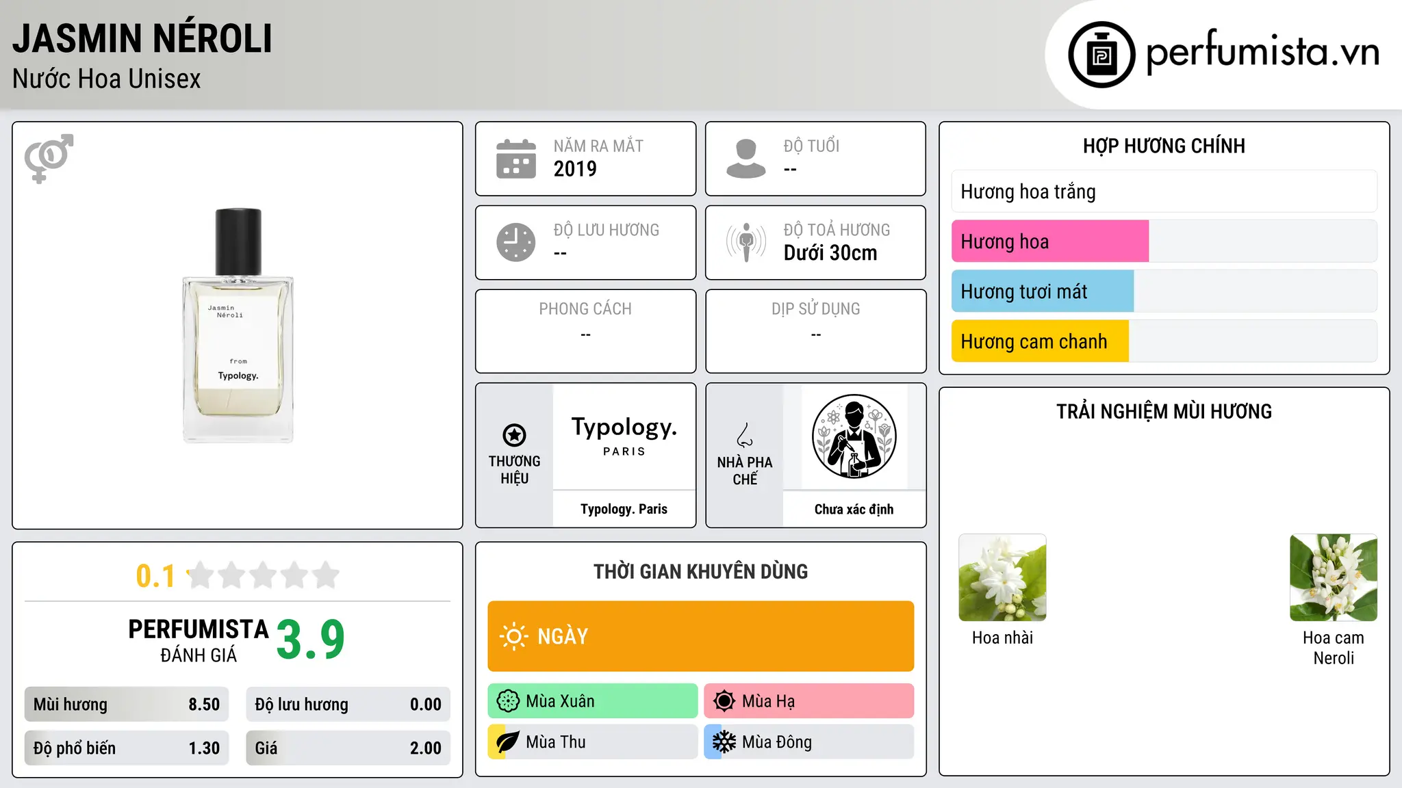Click the Độ lưu hương 0.00 score row
This screenshot has width=1402, height=788.
tap(348, 705)
